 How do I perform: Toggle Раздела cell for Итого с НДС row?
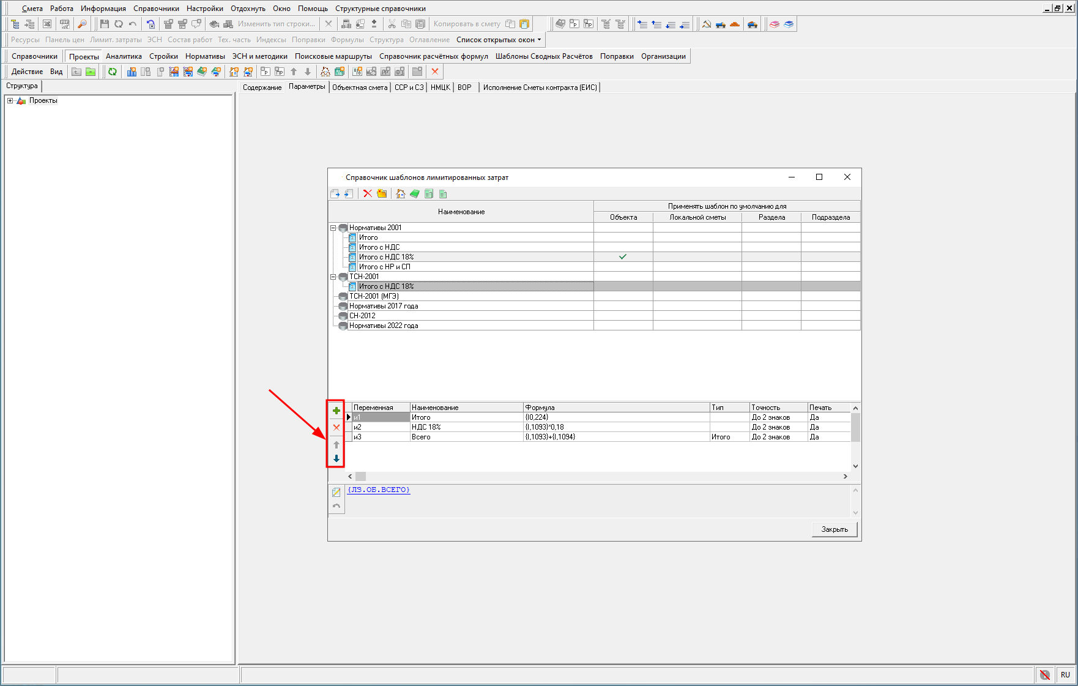771,247
